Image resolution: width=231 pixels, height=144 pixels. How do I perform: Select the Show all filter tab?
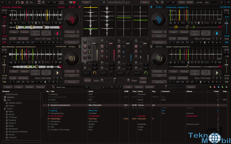pyautogui.click(x=40, y=87)
